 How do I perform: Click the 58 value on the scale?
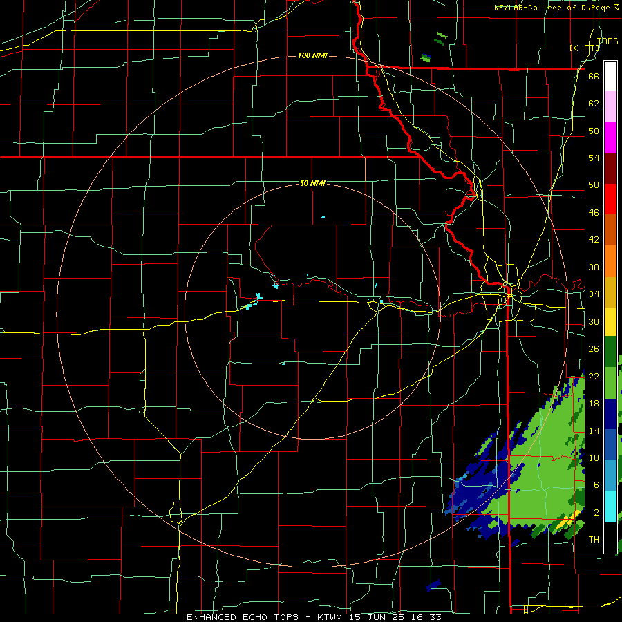(x=594, y=131)
